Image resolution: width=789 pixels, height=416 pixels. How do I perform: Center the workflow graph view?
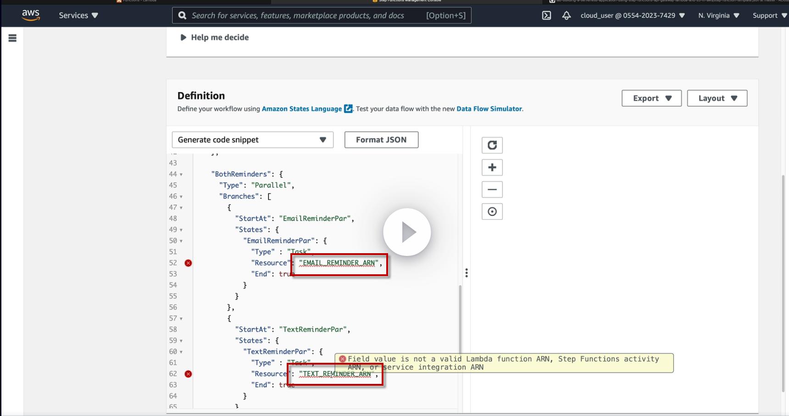click(x=492, y=211)
